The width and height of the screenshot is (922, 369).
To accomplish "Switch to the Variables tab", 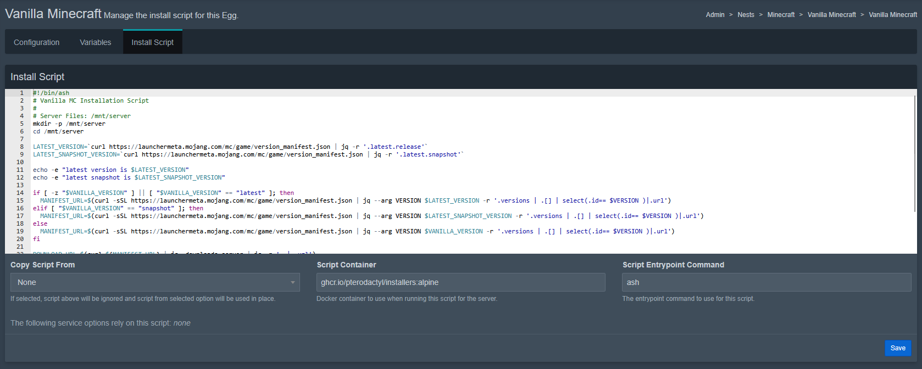I will 95,42.
